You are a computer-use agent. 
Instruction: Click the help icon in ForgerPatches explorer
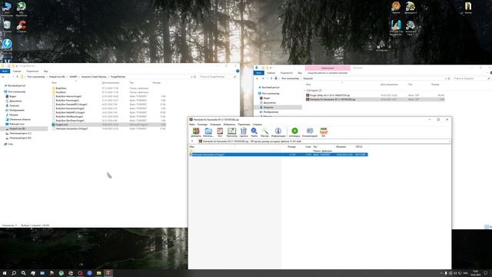pos(238,71)
